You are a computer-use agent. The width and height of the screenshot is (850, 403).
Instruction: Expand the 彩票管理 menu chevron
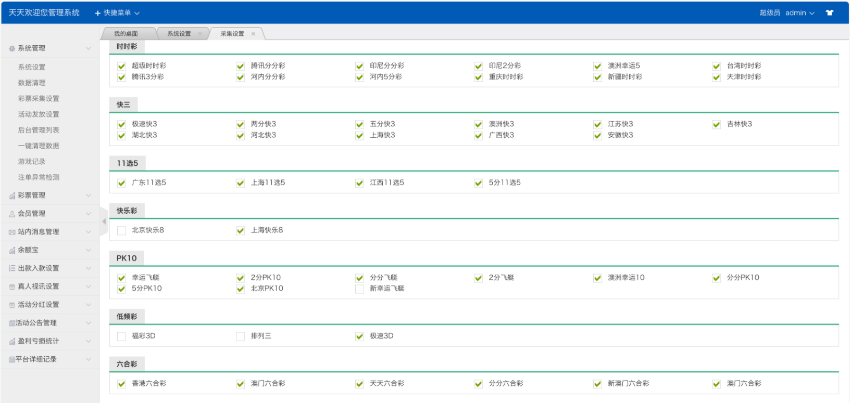[88, 196]
